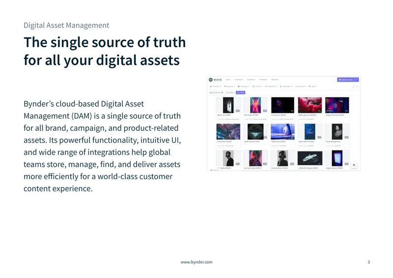Expand the Asset Type filter dropdown

pos(215,87)
